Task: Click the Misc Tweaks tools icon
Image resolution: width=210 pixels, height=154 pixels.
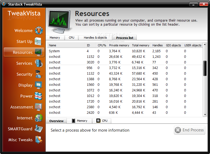Action: pyautogui.click(x=39, y=140)
